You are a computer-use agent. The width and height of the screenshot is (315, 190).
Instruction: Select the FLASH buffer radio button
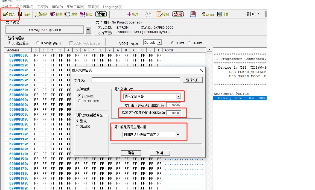pyautogui.click(x=77, y=127)
